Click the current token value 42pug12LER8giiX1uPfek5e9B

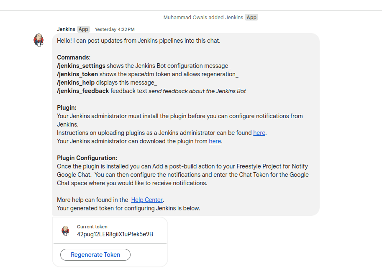click(115, 234)
